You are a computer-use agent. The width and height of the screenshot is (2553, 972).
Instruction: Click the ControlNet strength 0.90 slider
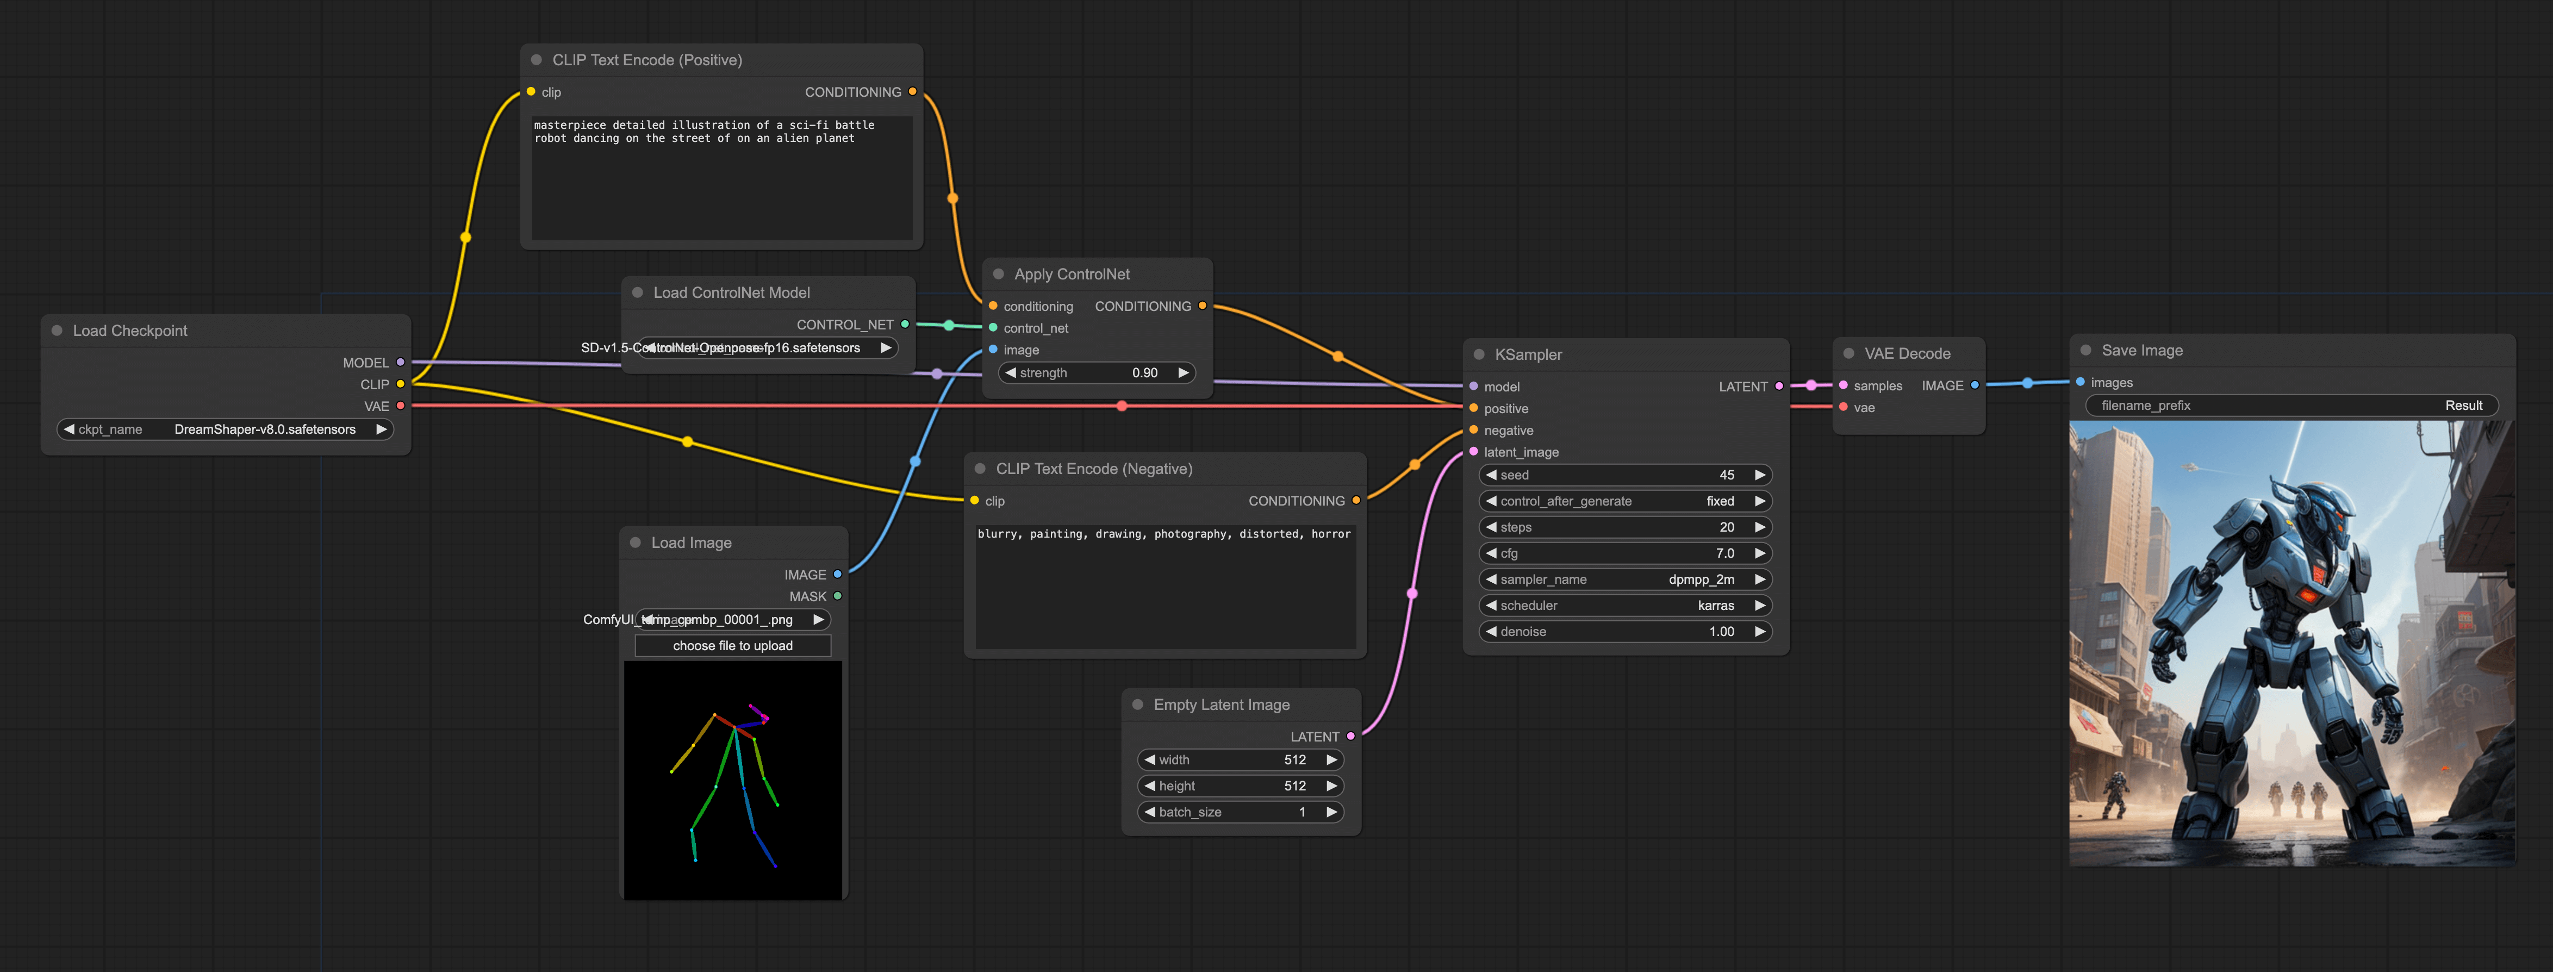point(1096,373)
